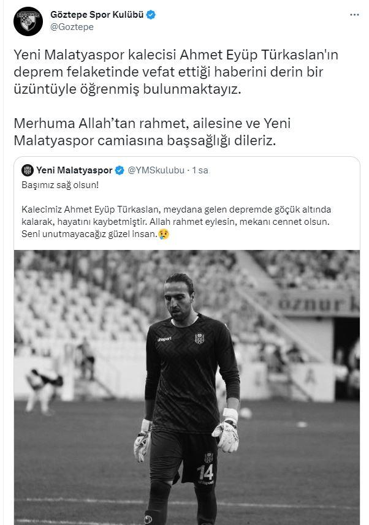369x525 pixels.
Task: Open the @Goztepe handle link
Action: pyautogui.click(x=72, y=27)
